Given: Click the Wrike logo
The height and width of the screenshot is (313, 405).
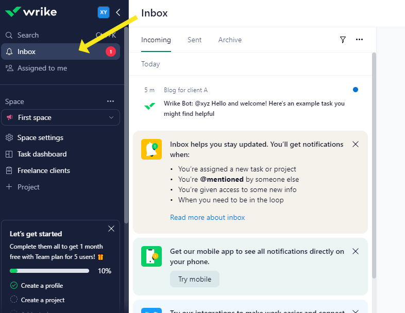Looking at the screenshot, I should [31, 12].
